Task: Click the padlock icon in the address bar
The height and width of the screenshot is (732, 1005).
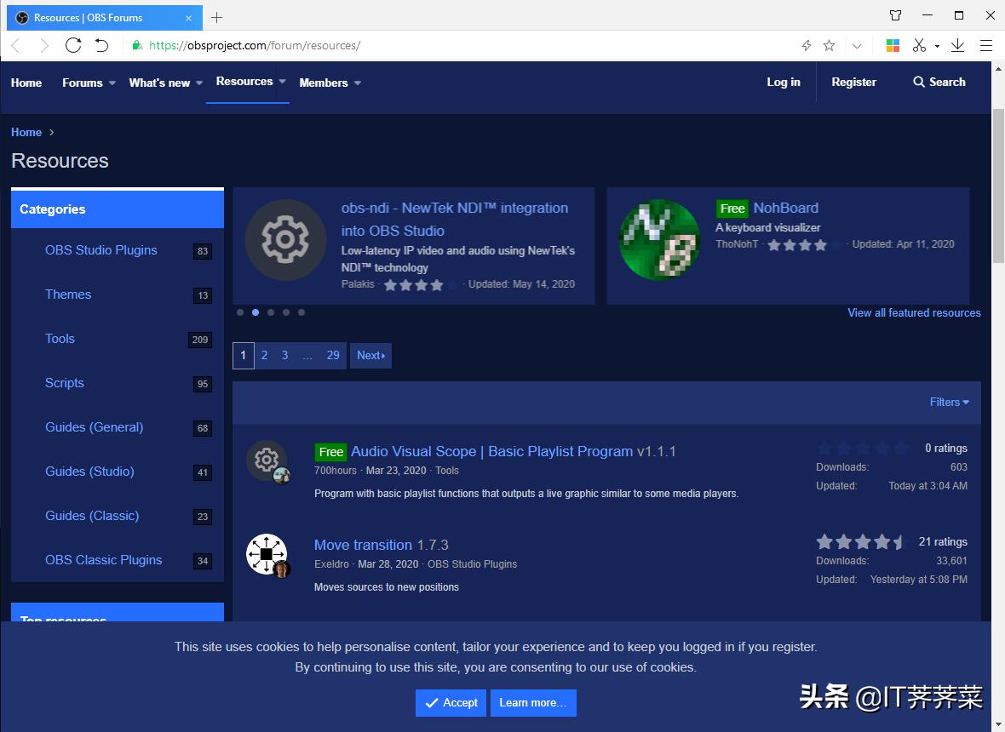Action: 138,44
